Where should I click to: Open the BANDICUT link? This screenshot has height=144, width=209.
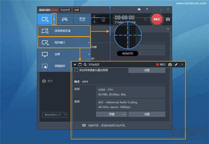click(x=55, y=115)
